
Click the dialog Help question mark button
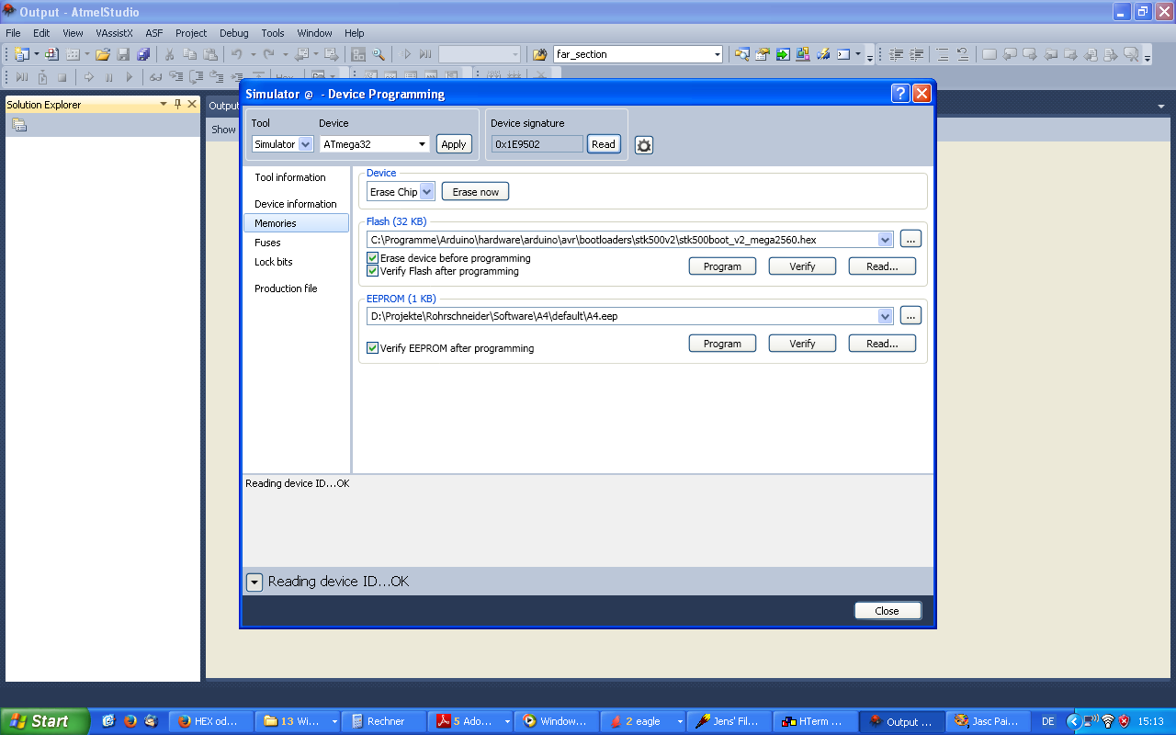tap(900, 93)
